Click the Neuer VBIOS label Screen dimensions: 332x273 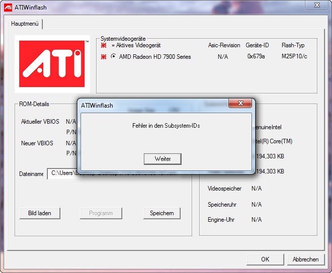[x=37, y=143]
